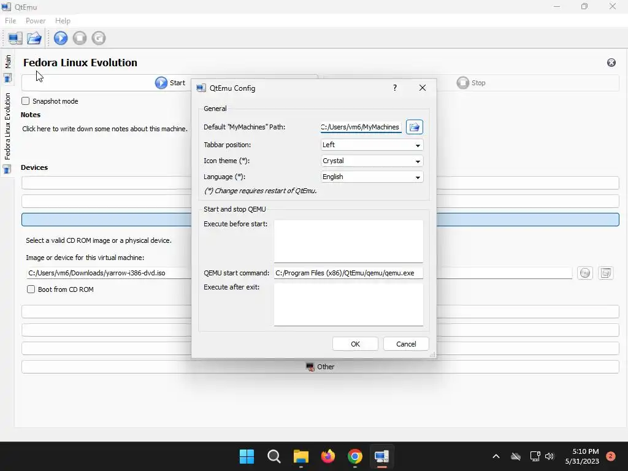Open the Language dropdown
The width and height of the screenshot is (628, 471).
pyautogui.click(x=372, y=177)
